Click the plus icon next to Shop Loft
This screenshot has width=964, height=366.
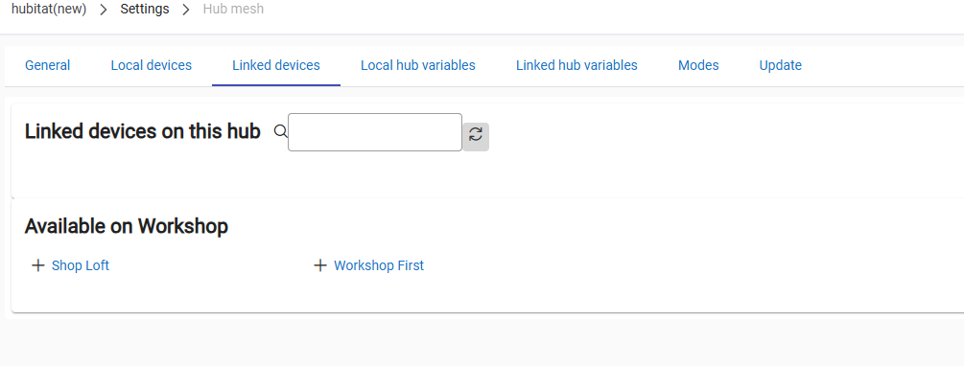(x=38, y=265)
